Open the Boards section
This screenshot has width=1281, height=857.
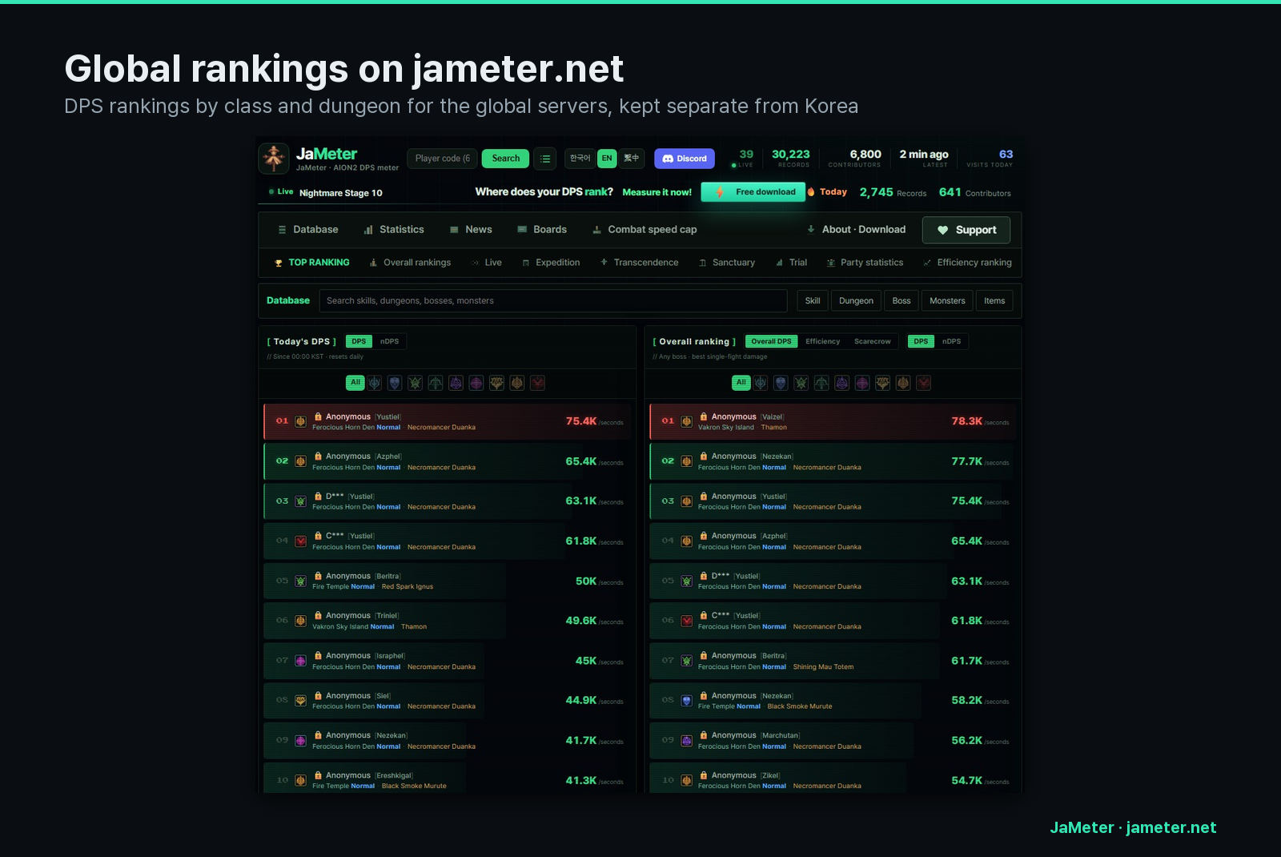[x=542, y=230]
